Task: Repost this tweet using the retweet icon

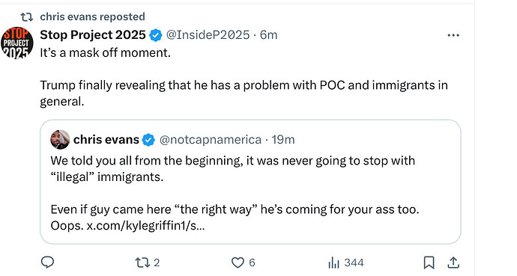Action: click(x=142, y=263)
